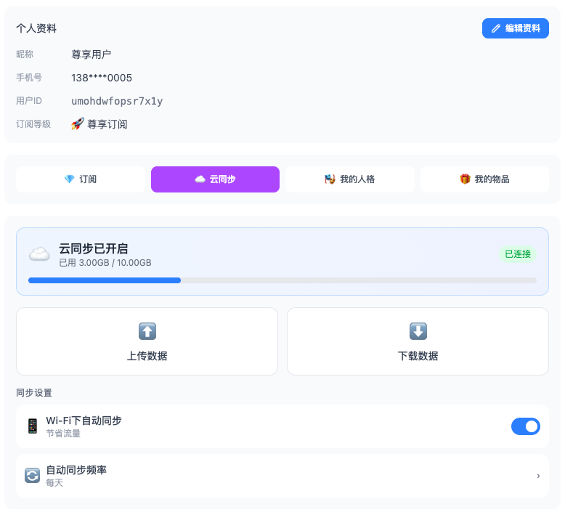
Task: Click the upload arrow icon above 上传数据
Action: (x=147, y=331)
